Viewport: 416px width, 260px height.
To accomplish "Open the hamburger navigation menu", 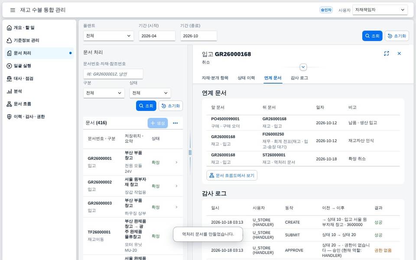I will pyautogui.click(x=13, y=10).
